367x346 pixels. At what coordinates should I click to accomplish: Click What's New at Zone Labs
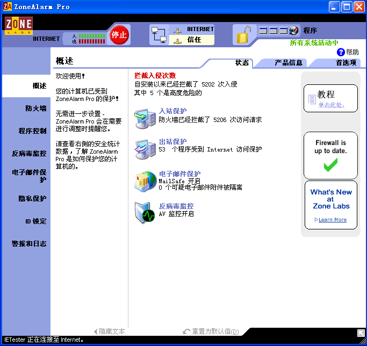point(331,199)
